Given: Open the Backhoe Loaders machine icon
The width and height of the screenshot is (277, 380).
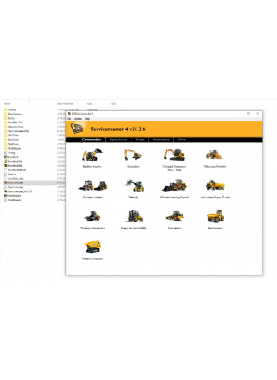Looking at the screenshot, I should (92, 155).
